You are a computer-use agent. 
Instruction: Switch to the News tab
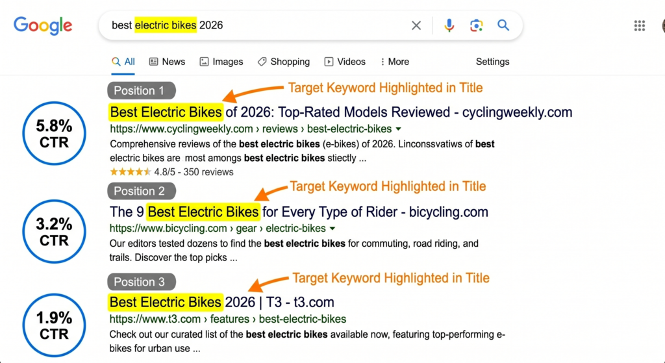(x=167, y=62)
